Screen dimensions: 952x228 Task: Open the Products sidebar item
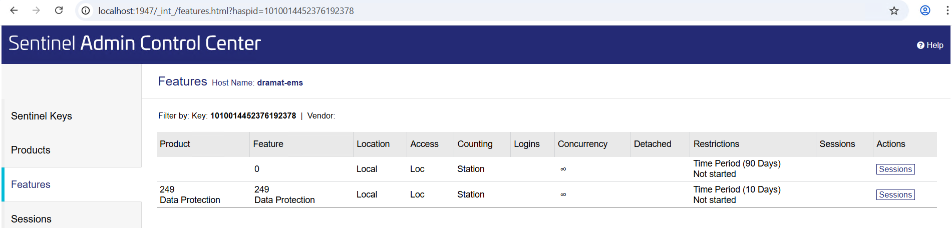(x=31, y=150)
